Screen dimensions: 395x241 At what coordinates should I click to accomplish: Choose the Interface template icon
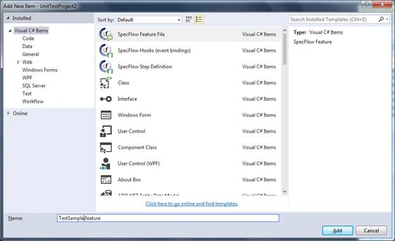point(106,99)
